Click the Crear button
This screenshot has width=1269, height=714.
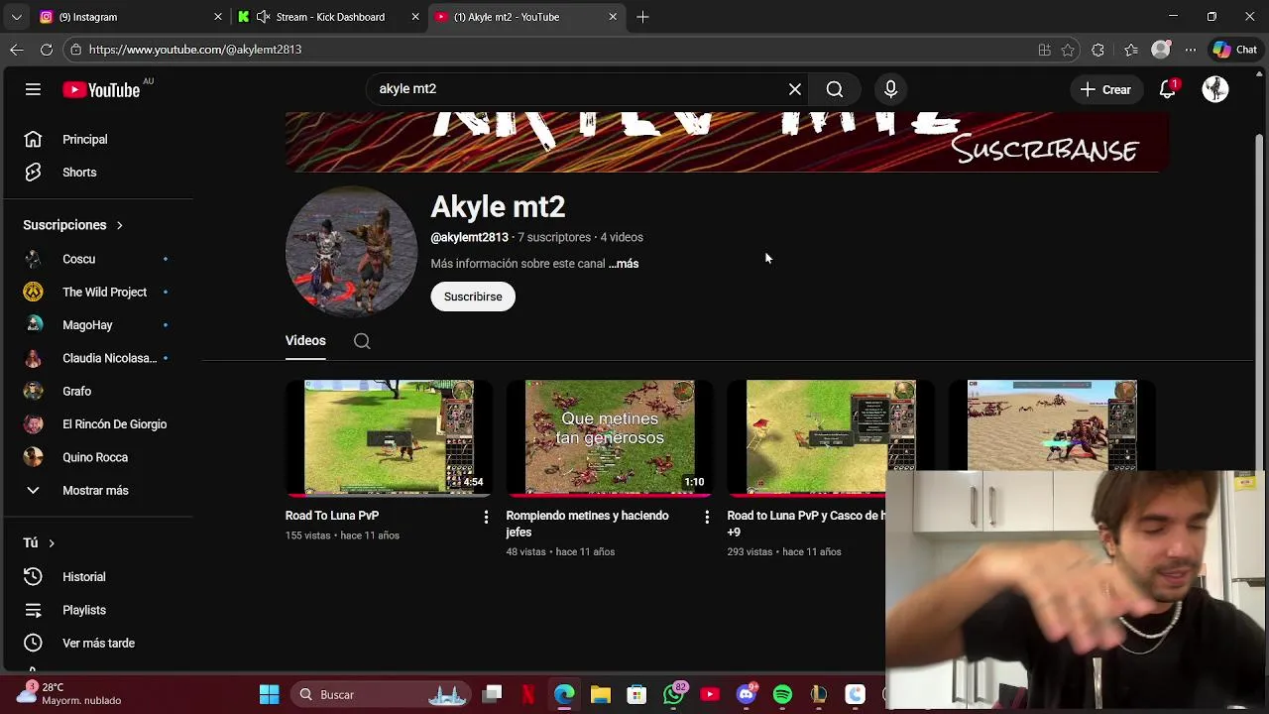pyautogui.click(x=1105, y=89)
